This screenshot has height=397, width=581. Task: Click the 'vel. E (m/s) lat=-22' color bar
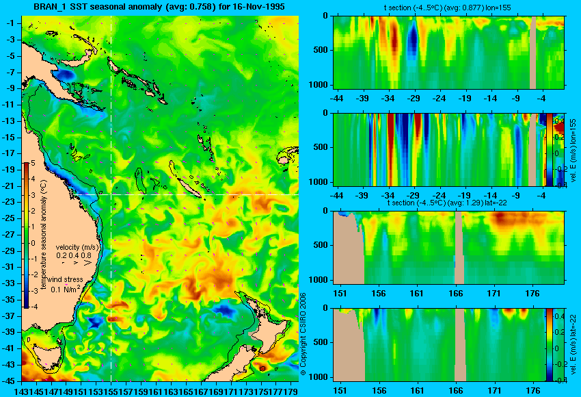[x=550, y=345]
